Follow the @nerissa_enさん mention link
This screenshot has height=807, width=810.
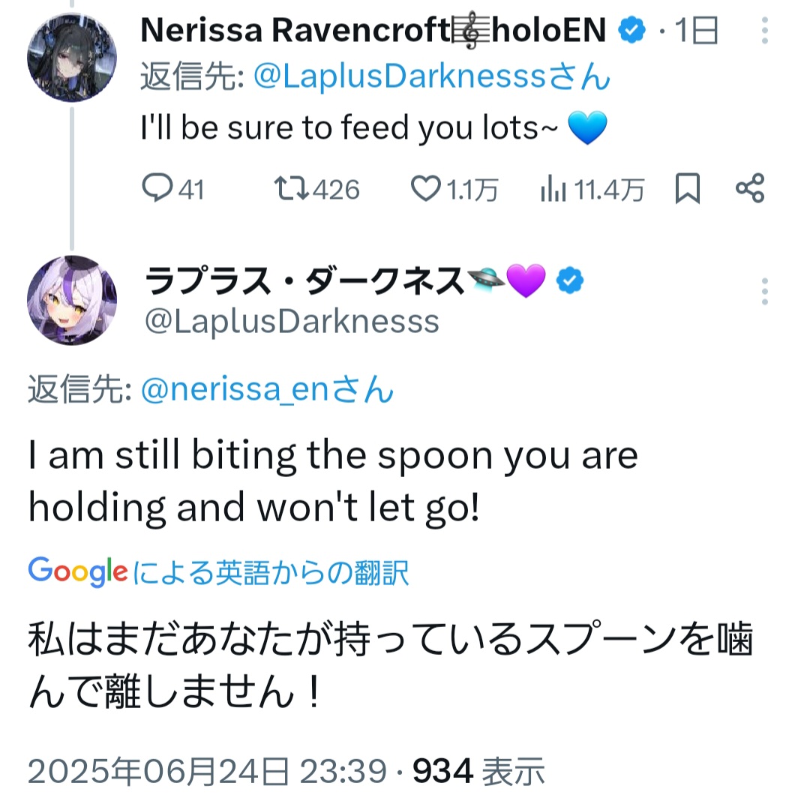[x=267, y=389]
